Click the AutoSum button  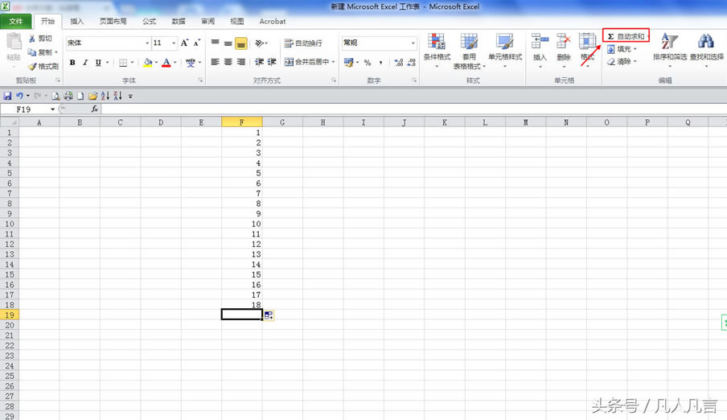click(626, 35)
